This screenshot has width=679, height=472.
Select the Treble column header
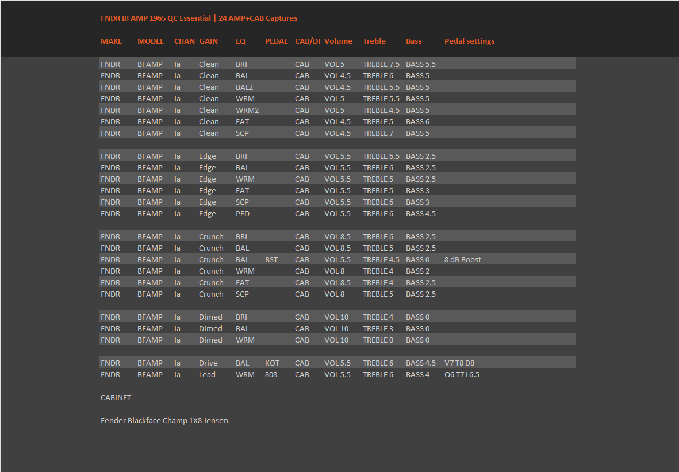374,41
